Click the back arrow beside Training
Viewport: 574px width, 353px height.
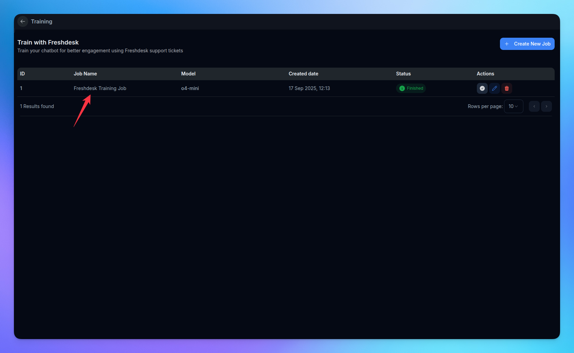point(23,21)
